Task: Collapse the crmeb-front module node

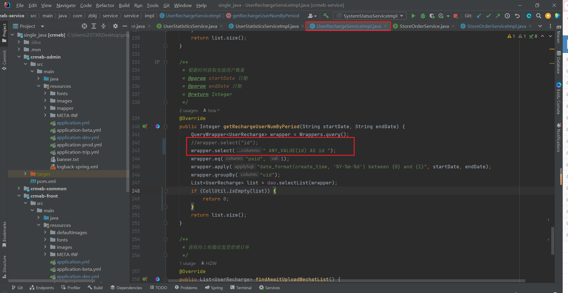Action: (19, 196)
